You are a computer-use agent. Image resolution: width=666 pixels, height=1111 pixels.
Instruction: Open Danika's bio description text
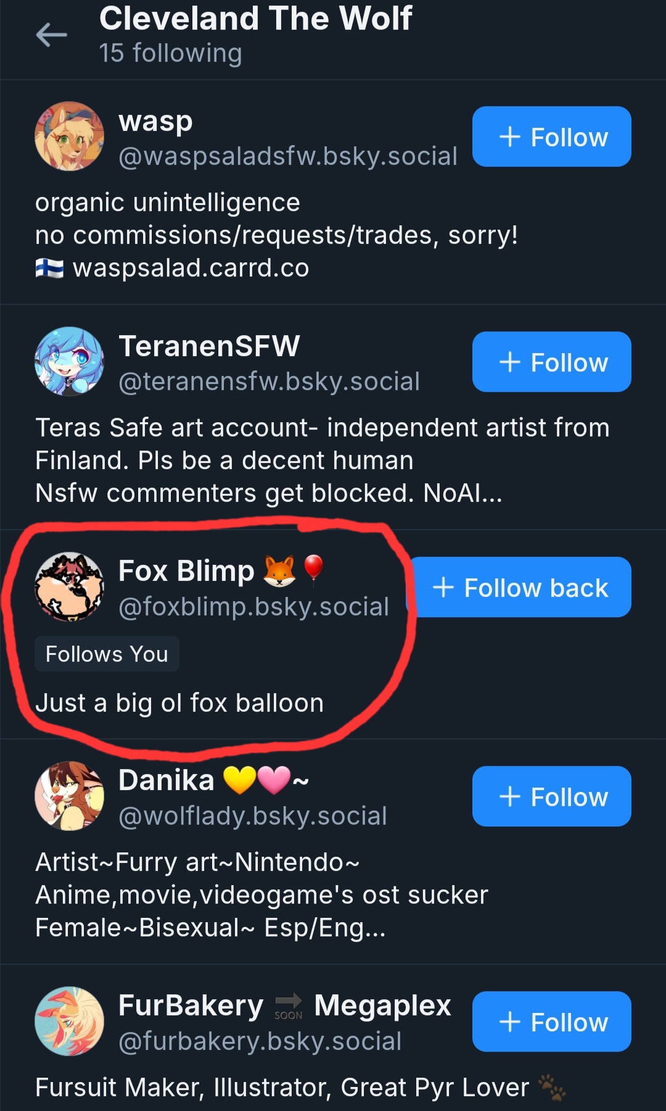click(x=261, y=895)
